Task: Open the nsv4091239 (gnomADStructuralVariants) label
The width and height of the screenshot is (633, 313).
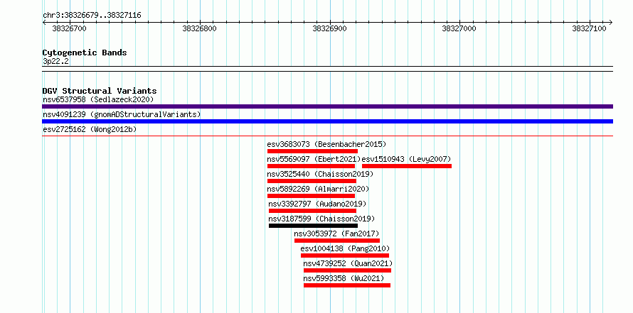Action: tap(122, 114)
